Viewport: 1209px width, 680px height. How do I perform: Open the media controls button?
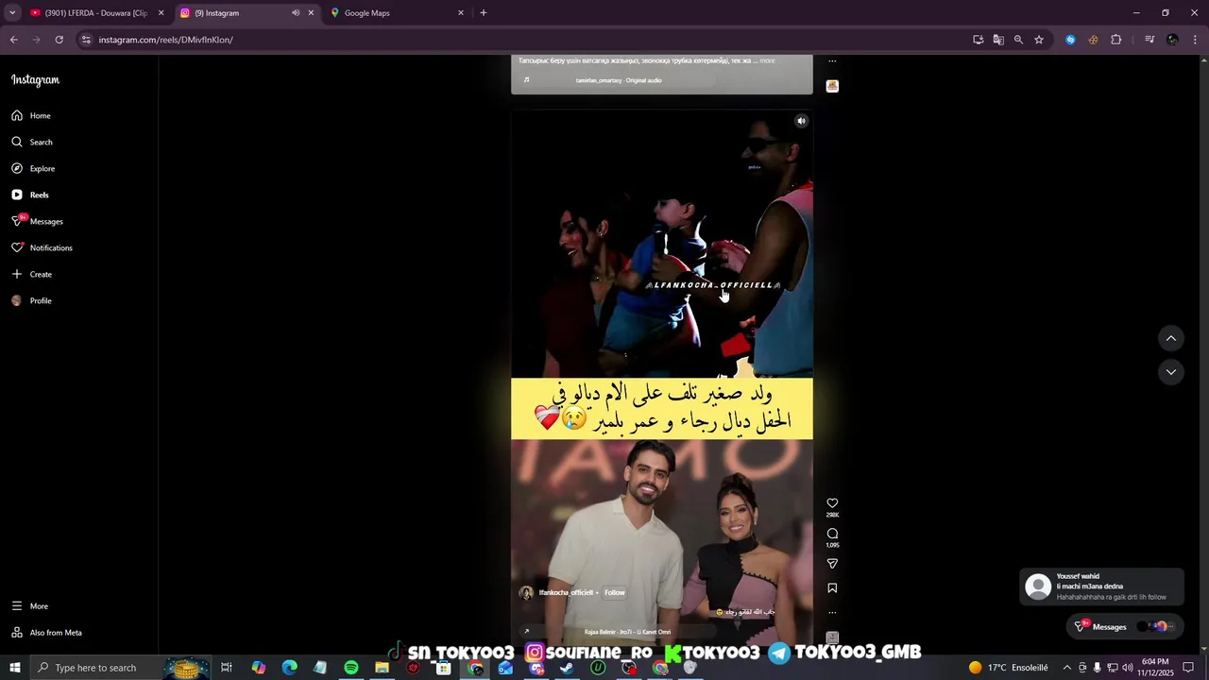pyautogui.click(x=1149, y=40)
